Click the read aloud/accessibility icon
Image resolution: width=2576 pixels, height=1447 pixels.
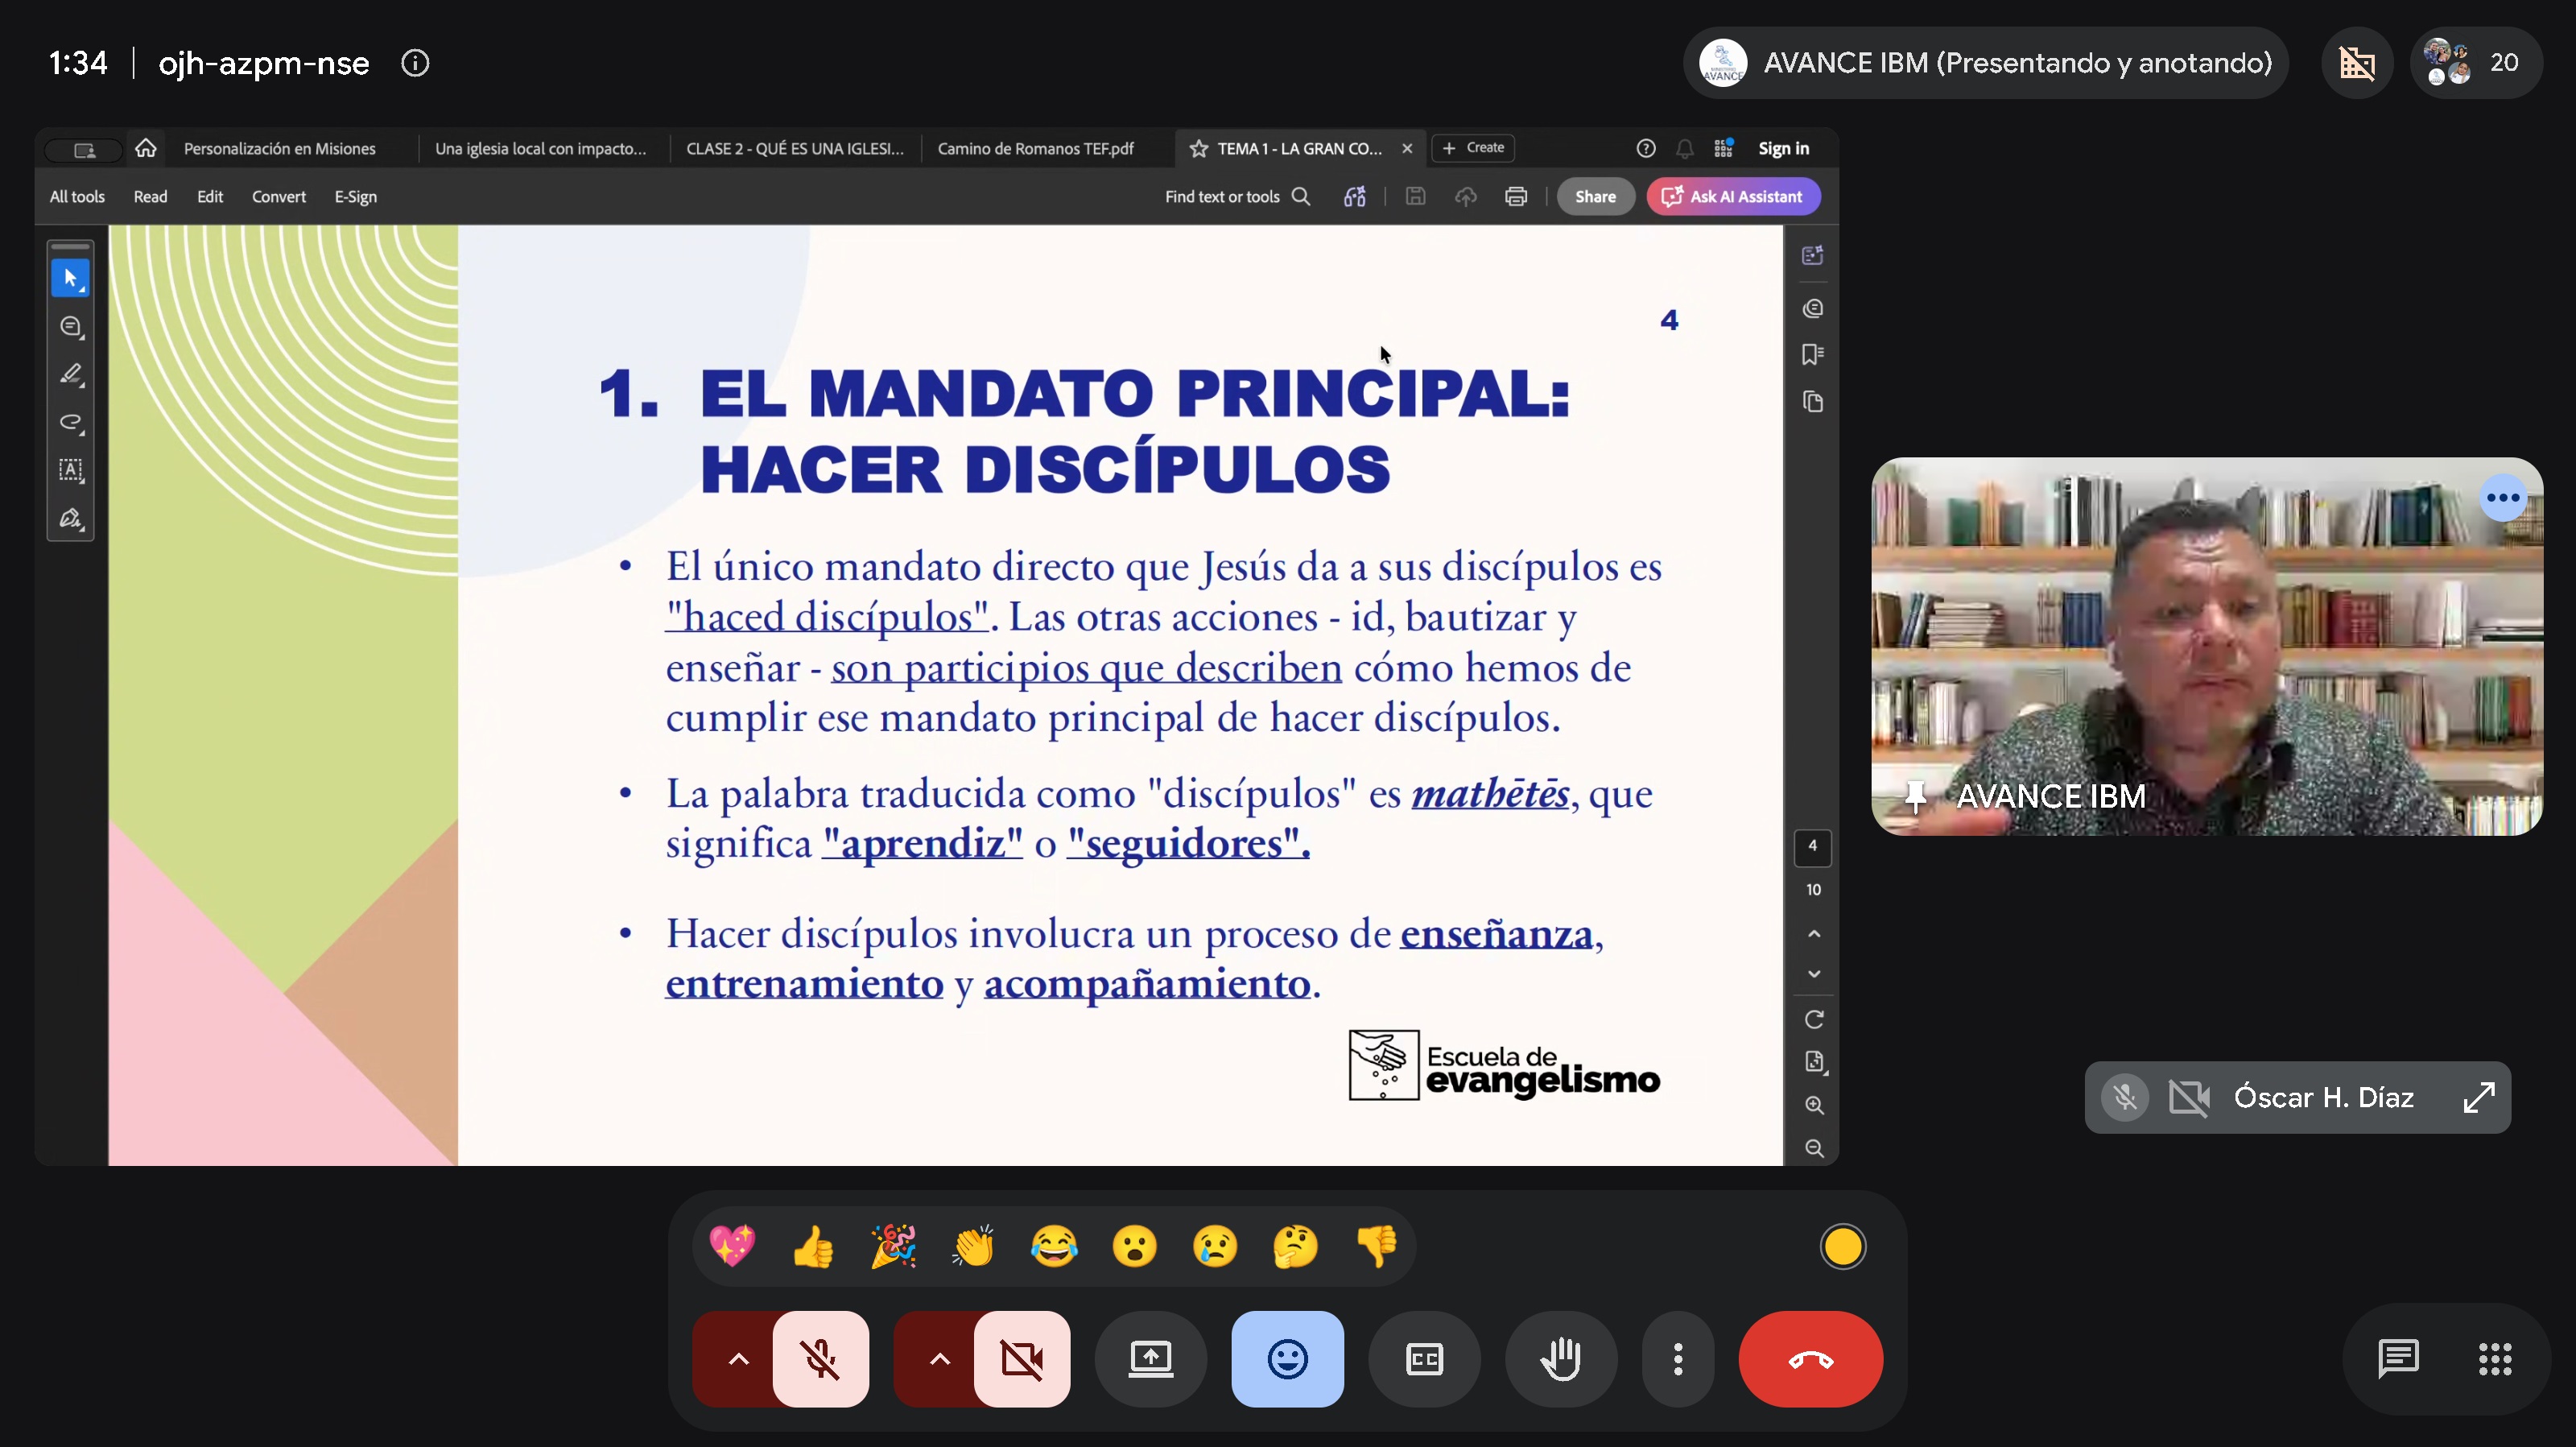point(1354,196)
